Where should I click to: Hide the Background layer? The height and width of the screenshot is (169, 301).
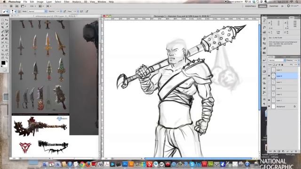pyautogui.click(x=269, y=107)
